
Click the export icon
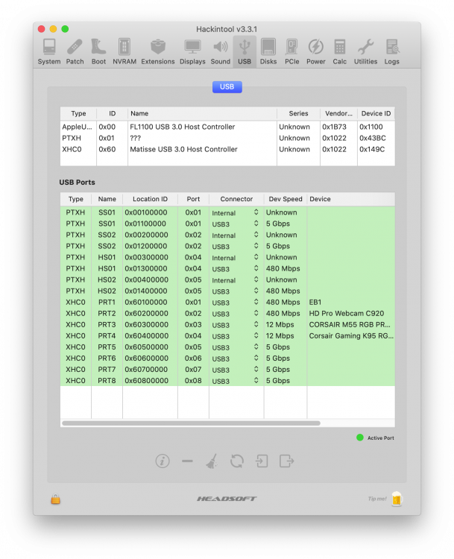click(x=287, y=461)
